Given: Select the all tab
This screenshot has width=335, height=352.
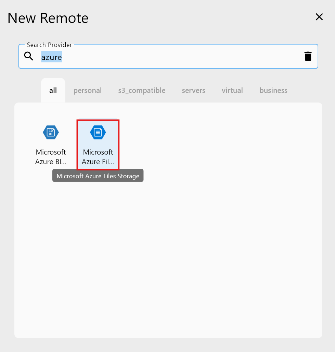Looking at the screenshot, I should tap(53, 90).
